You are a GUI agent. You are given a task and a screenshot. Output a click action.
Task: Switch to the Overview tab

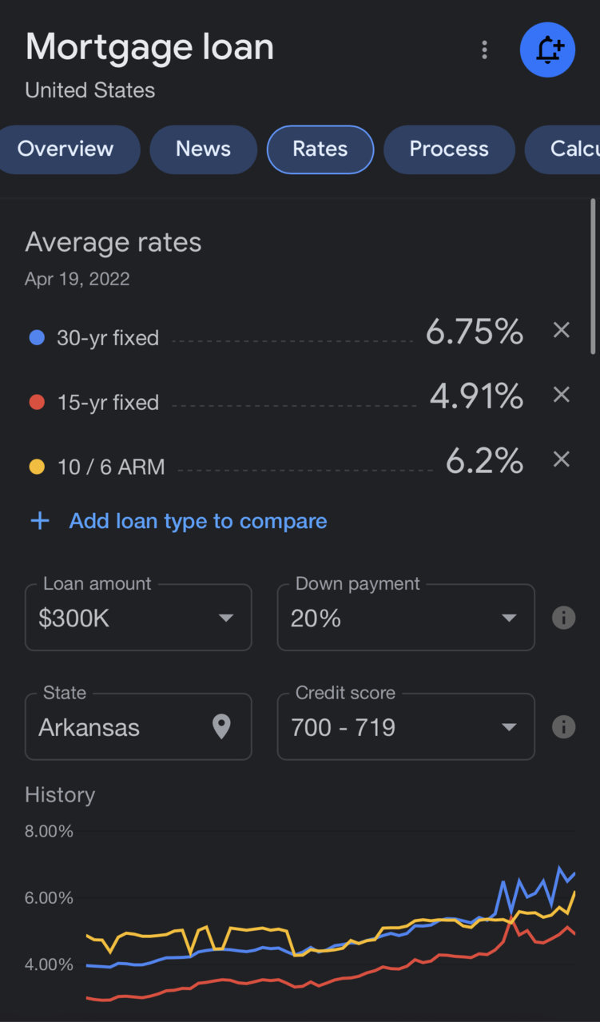click(66, 149)
